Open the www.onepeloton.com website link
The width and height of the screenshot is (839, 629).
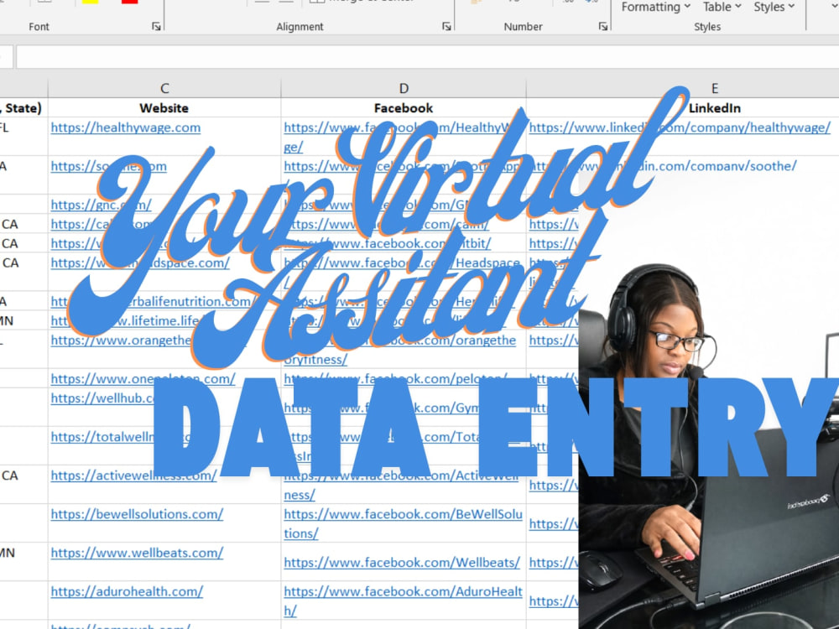point(143,379)
